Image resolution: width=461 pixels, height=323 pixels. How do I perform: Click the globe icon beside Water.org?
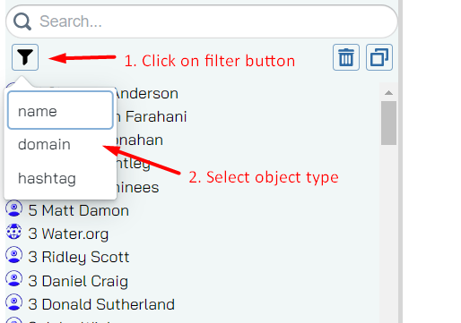tap(13, 232)
